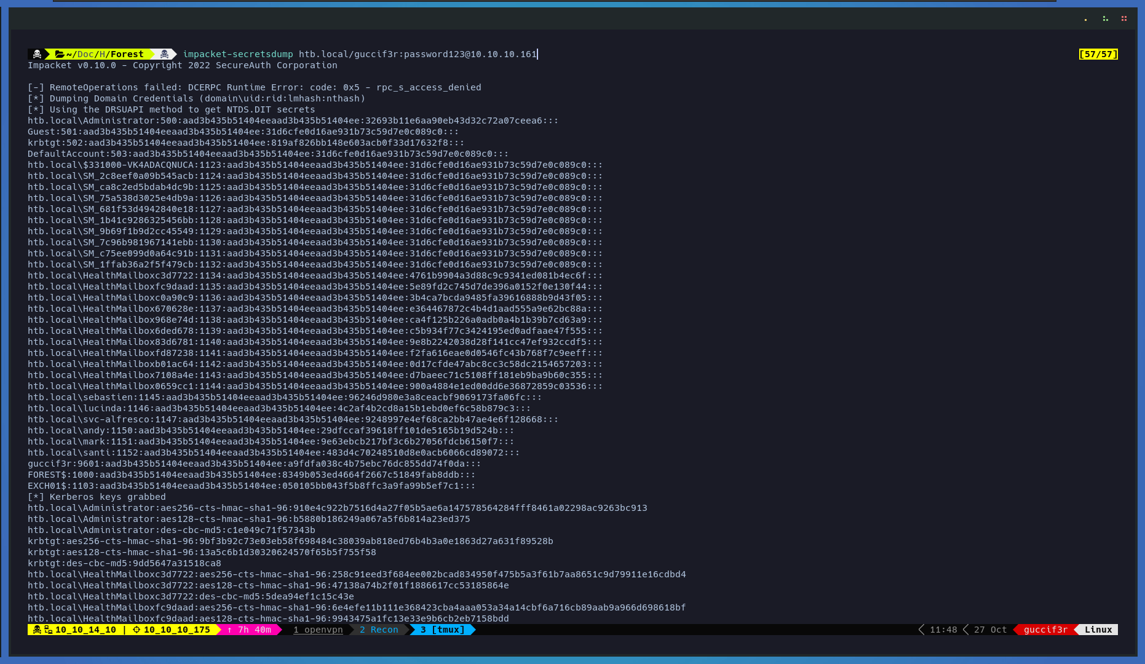1145x664 pixels.
Task: Click the FOREST$:1000 hash line
Action: pos(252,475)
